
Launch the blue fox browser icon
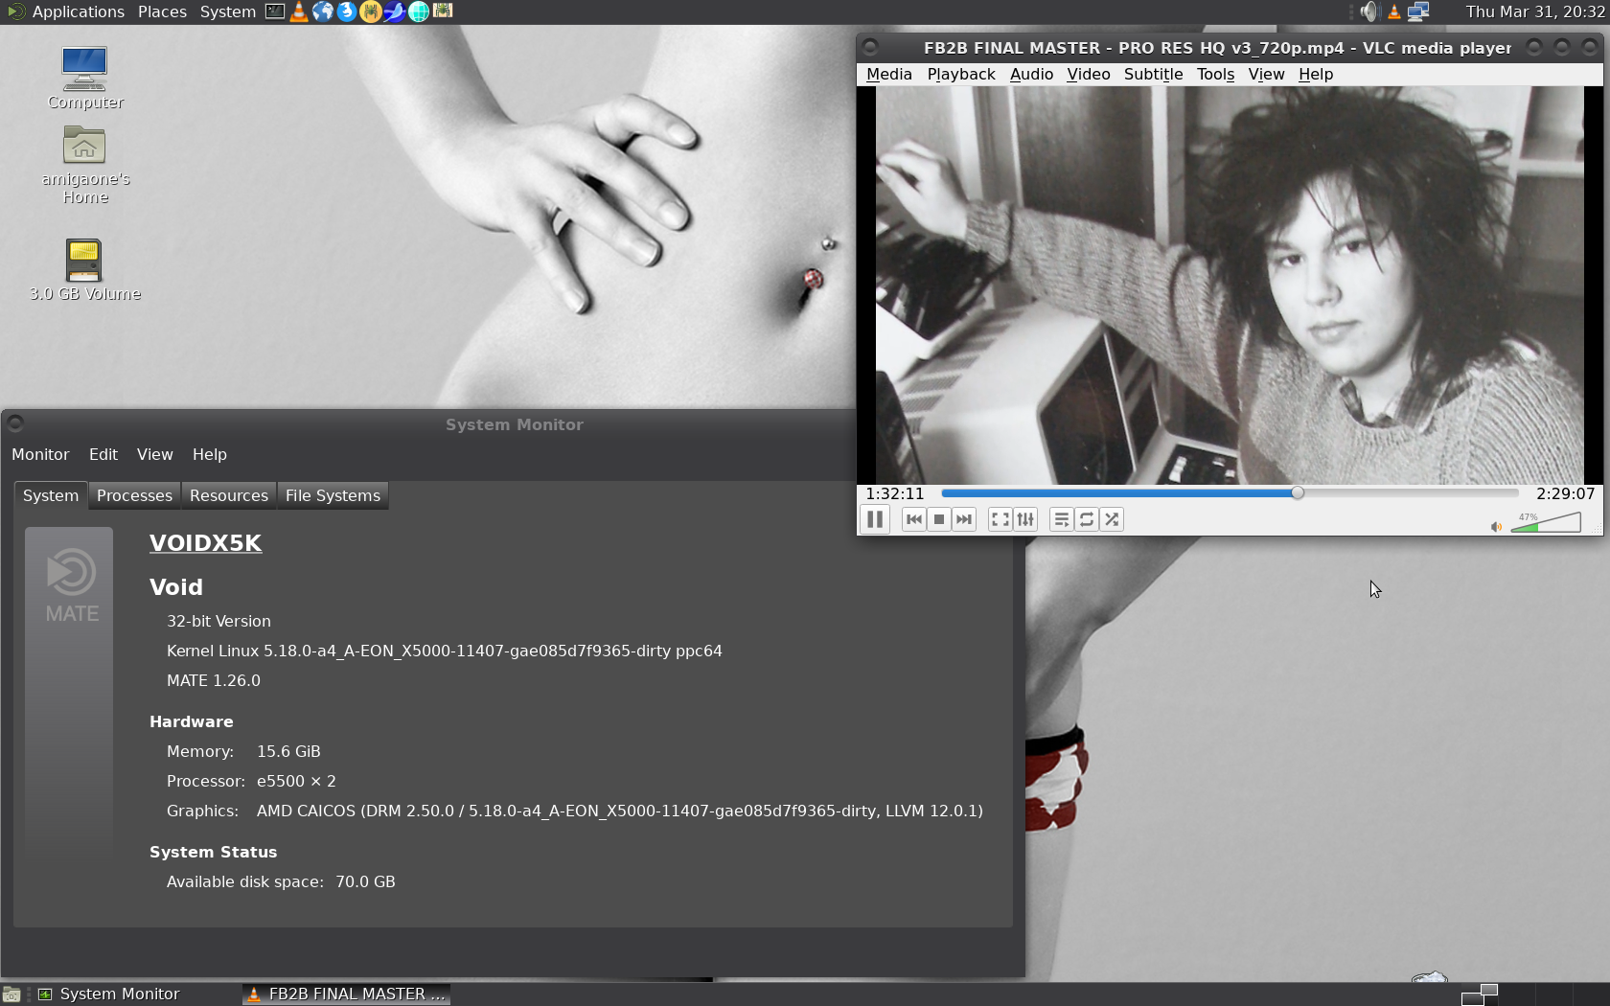pos(347,11)
